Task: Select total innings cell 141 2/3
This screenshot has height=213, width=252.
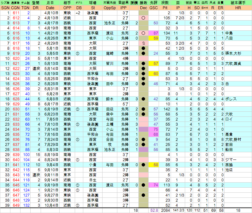Action: click(x=179, y=210)
